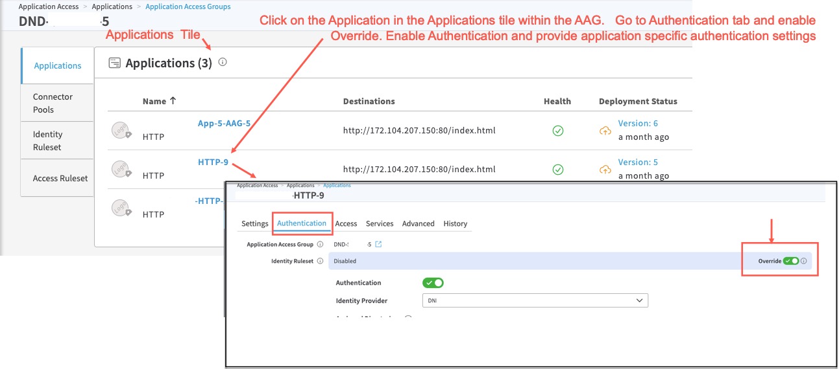Click Application Access Groups in the breadcrumb
The width and height of the screenshot is (839, 369).
click(x=188, y=6)
